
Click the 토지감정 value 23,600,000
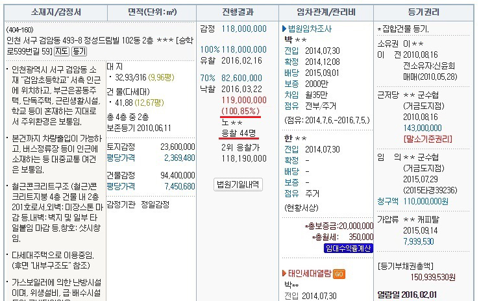pyautogui.click(x=177, y=147)
